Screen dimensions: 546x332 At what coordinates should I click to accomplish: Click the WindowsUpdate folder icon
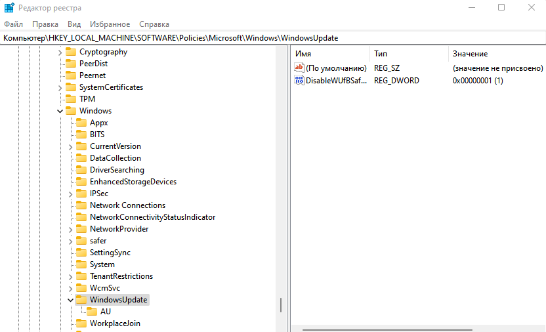coord(81,300)
